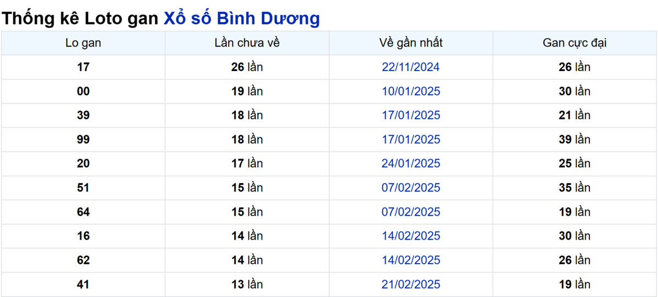The height and width of the screenshot is (297, 658).
Task: Click the '13 lần' cell
Action: tap(247, 284)
